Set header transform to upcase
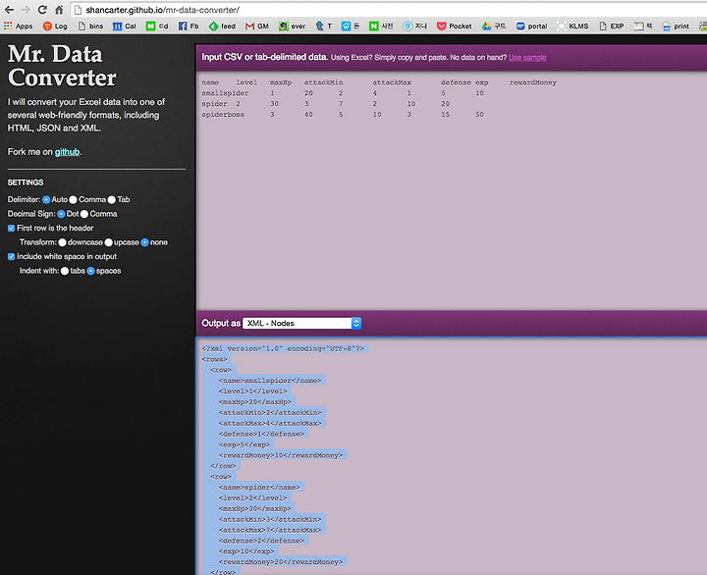 109,242
